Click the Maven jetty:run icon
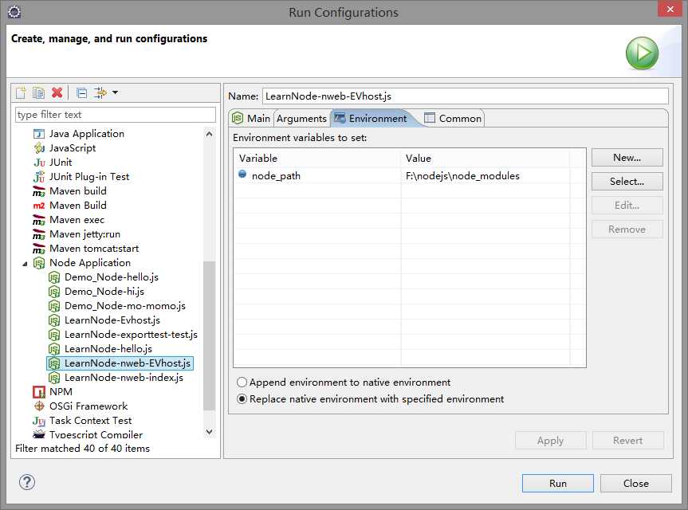This screenshot has width=688, height=510. 39,234
